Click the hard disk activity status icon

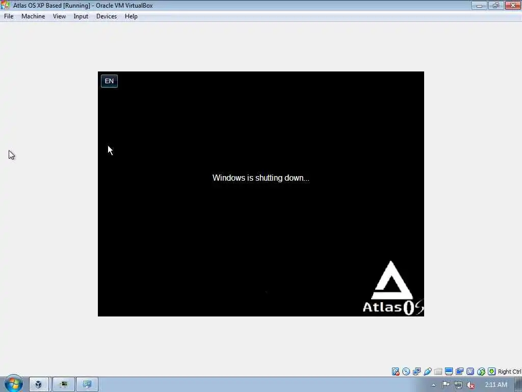[395, 372]
